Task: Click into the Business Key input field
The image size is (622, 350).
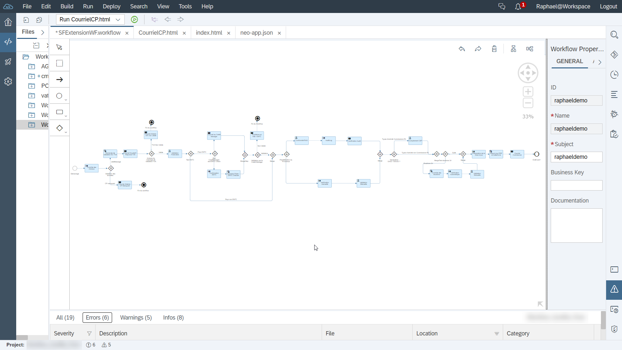Action: (x=576, y=185)
